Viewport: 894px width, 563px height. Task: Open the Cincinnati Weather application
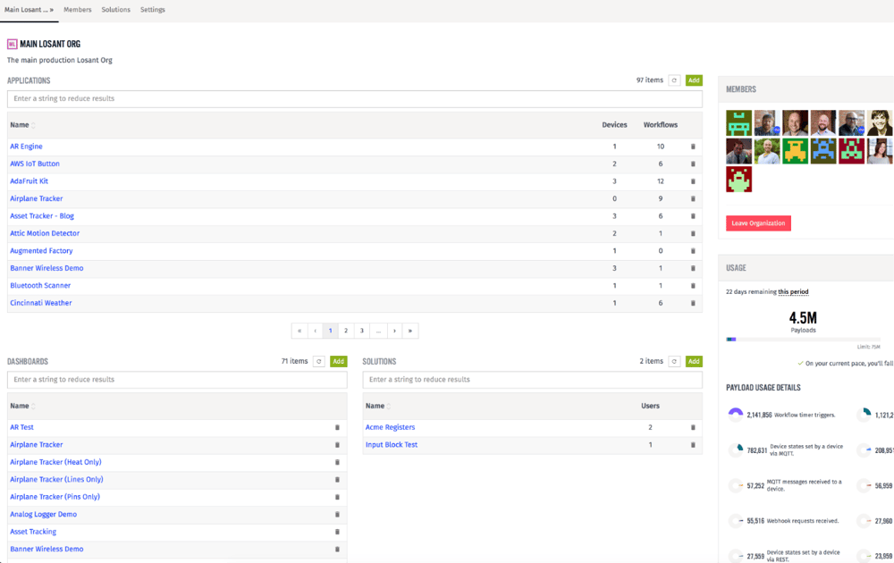(41, 303)
